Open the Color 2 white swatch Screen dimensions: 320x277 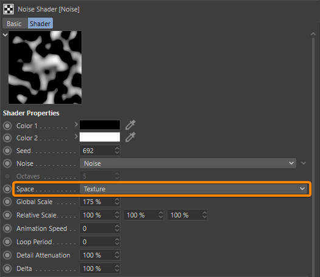pos(100,137)
